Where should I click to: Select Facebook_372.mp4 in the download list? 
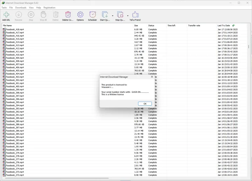[x=15, y=175]
